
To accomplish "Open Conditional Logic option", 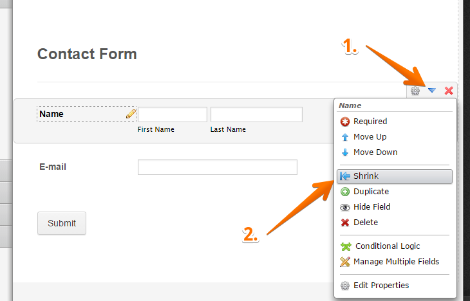I will click(387, 246).
